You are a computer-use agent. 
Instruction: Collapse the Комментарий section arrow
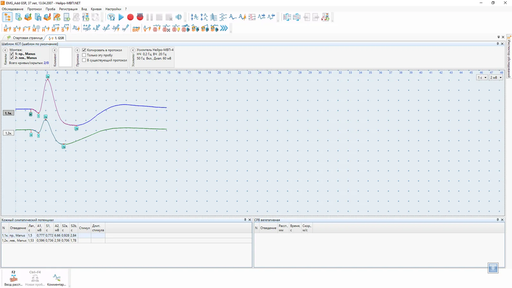[55, 50]
